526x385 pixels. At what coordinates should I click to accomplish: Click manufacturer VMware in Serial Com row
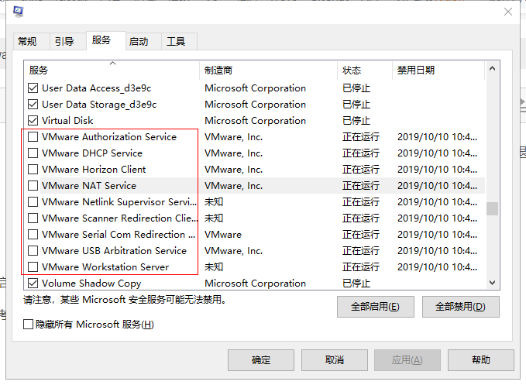[x=223, y=235]
